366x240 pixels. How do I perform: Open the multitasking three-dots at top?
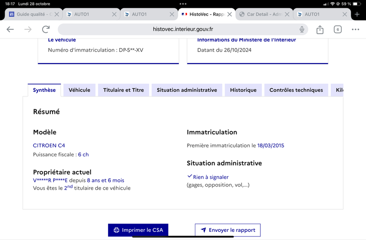point(183,4)
